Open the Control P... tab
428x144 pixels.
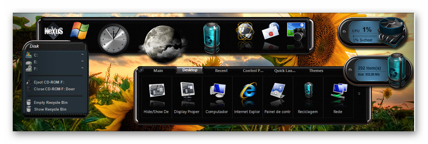(253, 71)
